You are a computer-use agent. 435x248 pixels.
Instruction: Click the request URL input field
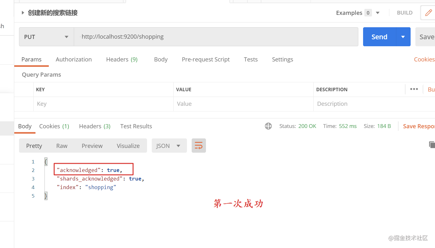coord(216,37)
